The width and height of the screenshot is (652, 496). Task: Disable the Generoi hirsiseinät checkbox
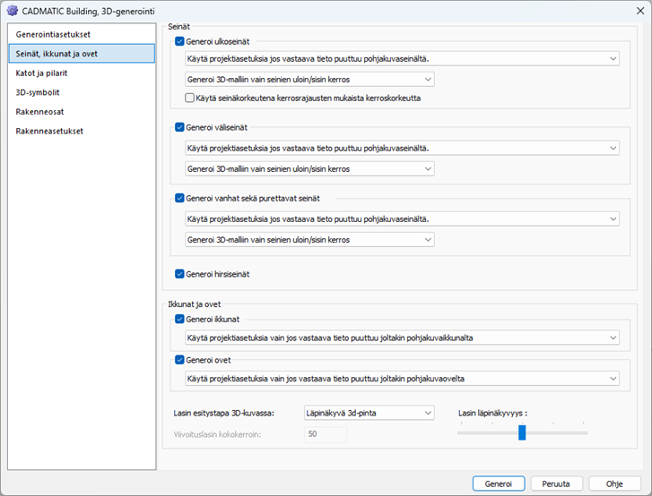point(180,273)
